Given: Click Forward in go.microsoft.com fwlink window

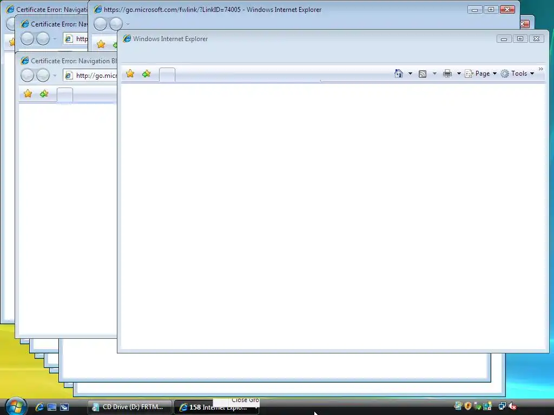Looking at the screenshot, I should coord(116,24).
